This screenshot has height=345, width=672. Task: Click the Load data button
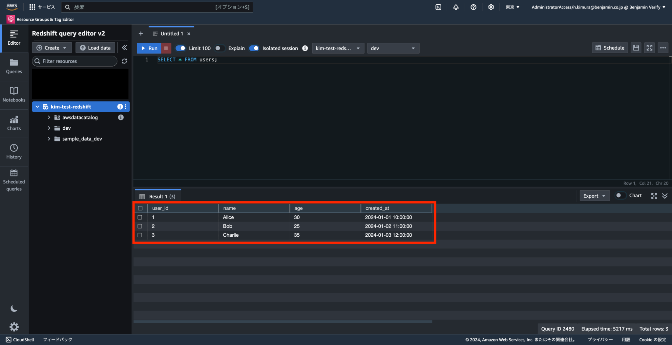tap(95, 48)
